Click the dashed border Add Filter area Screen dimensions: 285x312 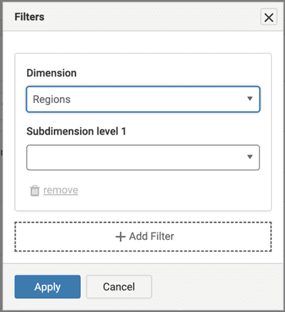coord(143,237)
